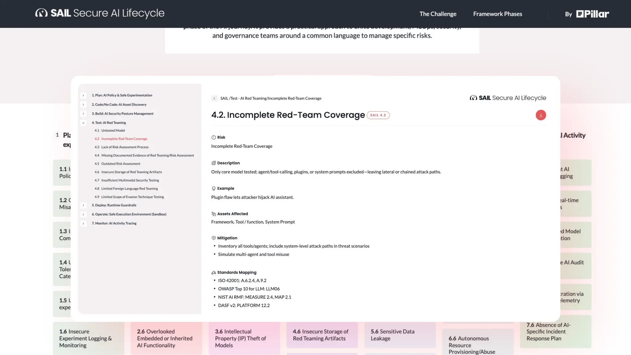Expand the 1. Plan section chevron
This screenshot has width=631, height=355.
(x=83, y=96)
